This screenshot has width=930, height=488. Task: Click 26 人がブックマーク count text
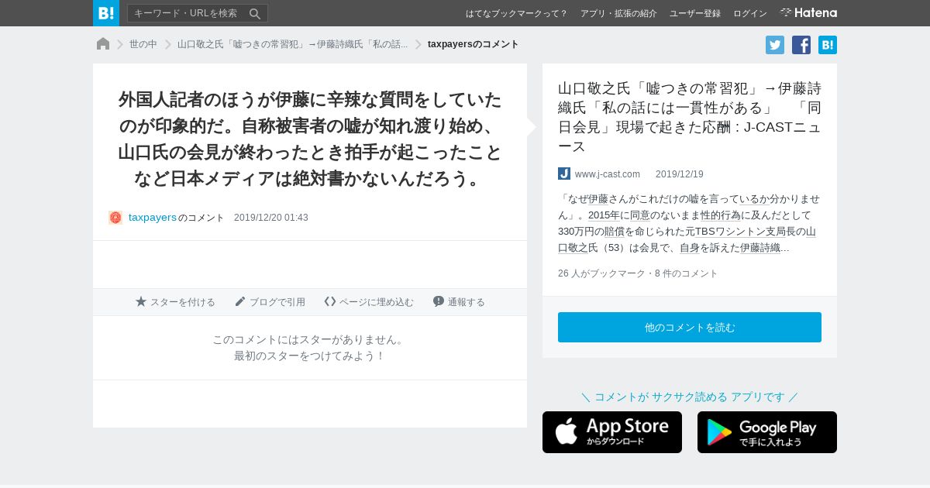click(601, 273)
